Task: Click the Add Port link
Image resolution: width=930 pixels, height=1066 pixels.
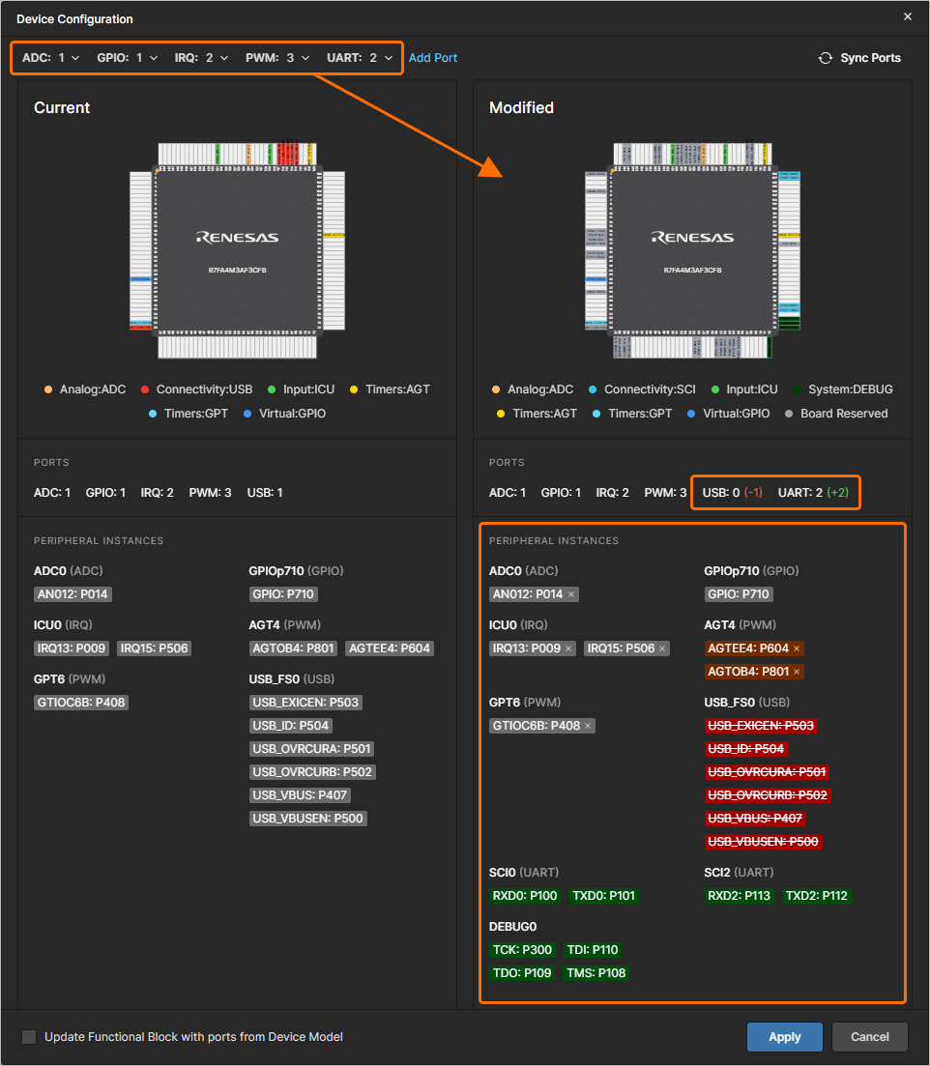Action: coord(433,58)
